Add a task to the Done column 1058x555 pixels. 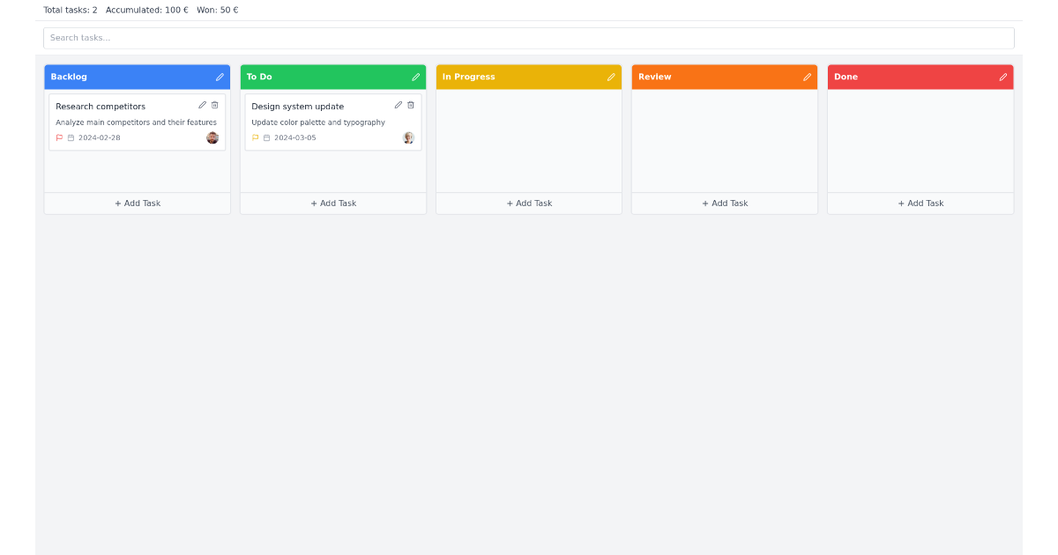[920, 203]
